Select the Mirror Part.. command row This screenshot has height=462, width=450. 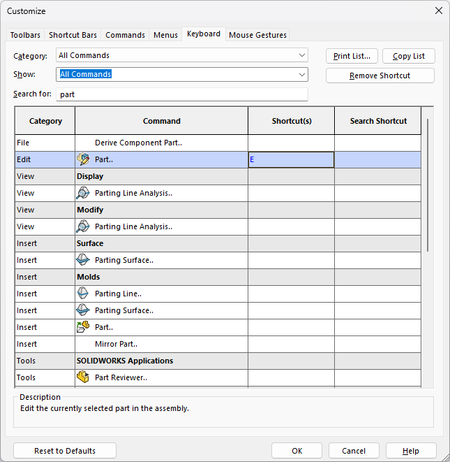(x=218, y=344)
